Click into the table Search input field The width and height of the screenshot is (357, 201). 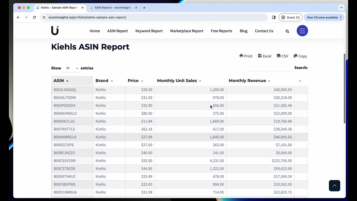[x=271, y=68]
